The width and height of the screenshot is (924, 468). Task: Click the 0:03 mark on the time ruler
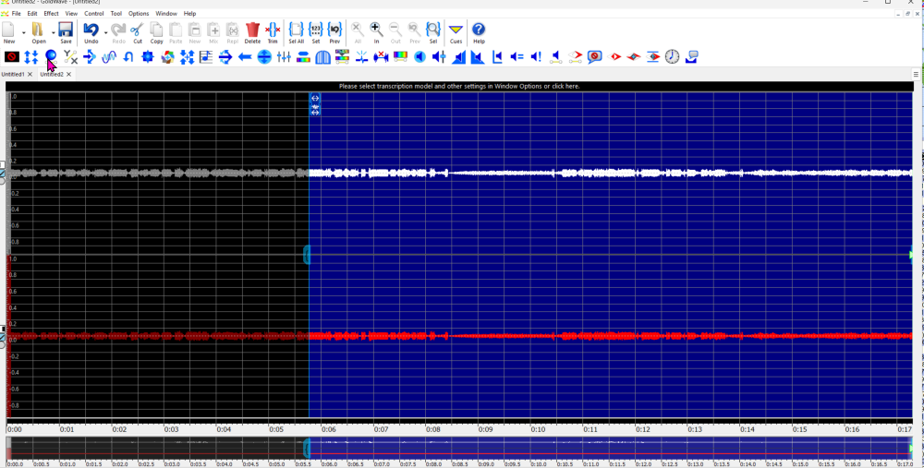point(172,430)
